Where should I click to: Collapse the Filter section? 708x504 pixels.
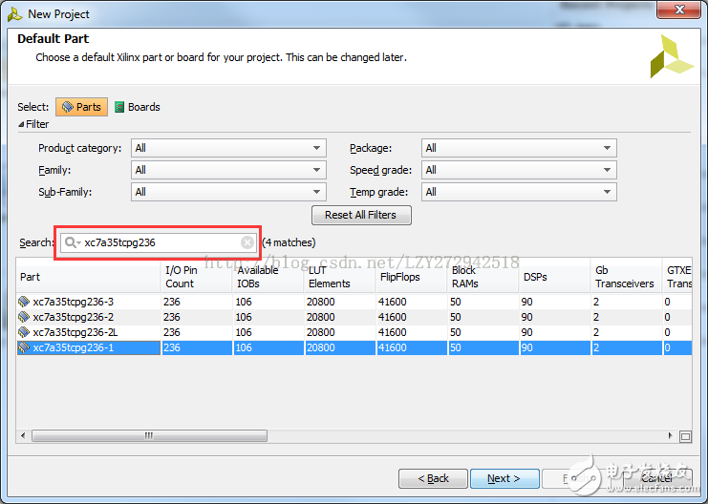22,124
